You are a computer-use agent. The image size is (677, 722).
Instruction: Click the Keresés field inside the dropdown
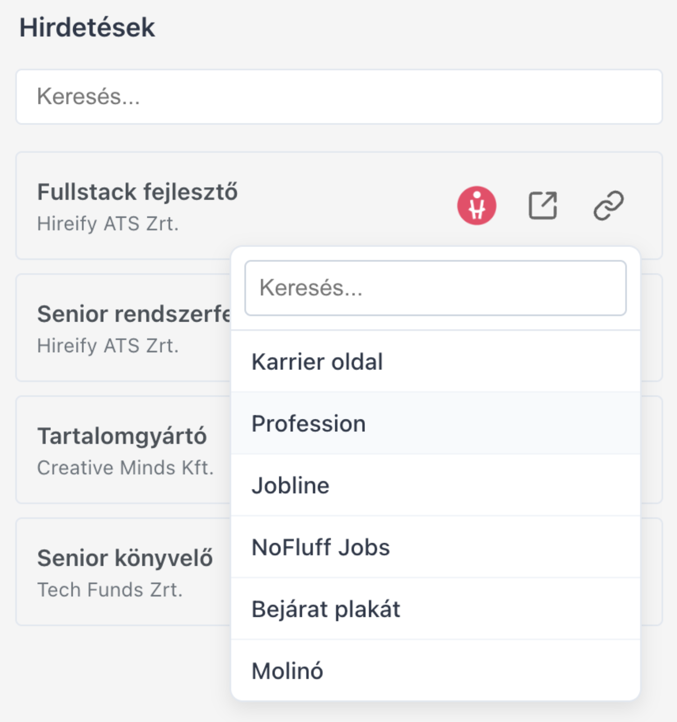click(x=435, y=288)
